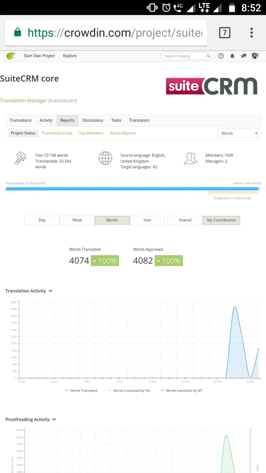Select the Year period toggle
The height and width of the screenshot is (473, 266).
tap(147, 220)
